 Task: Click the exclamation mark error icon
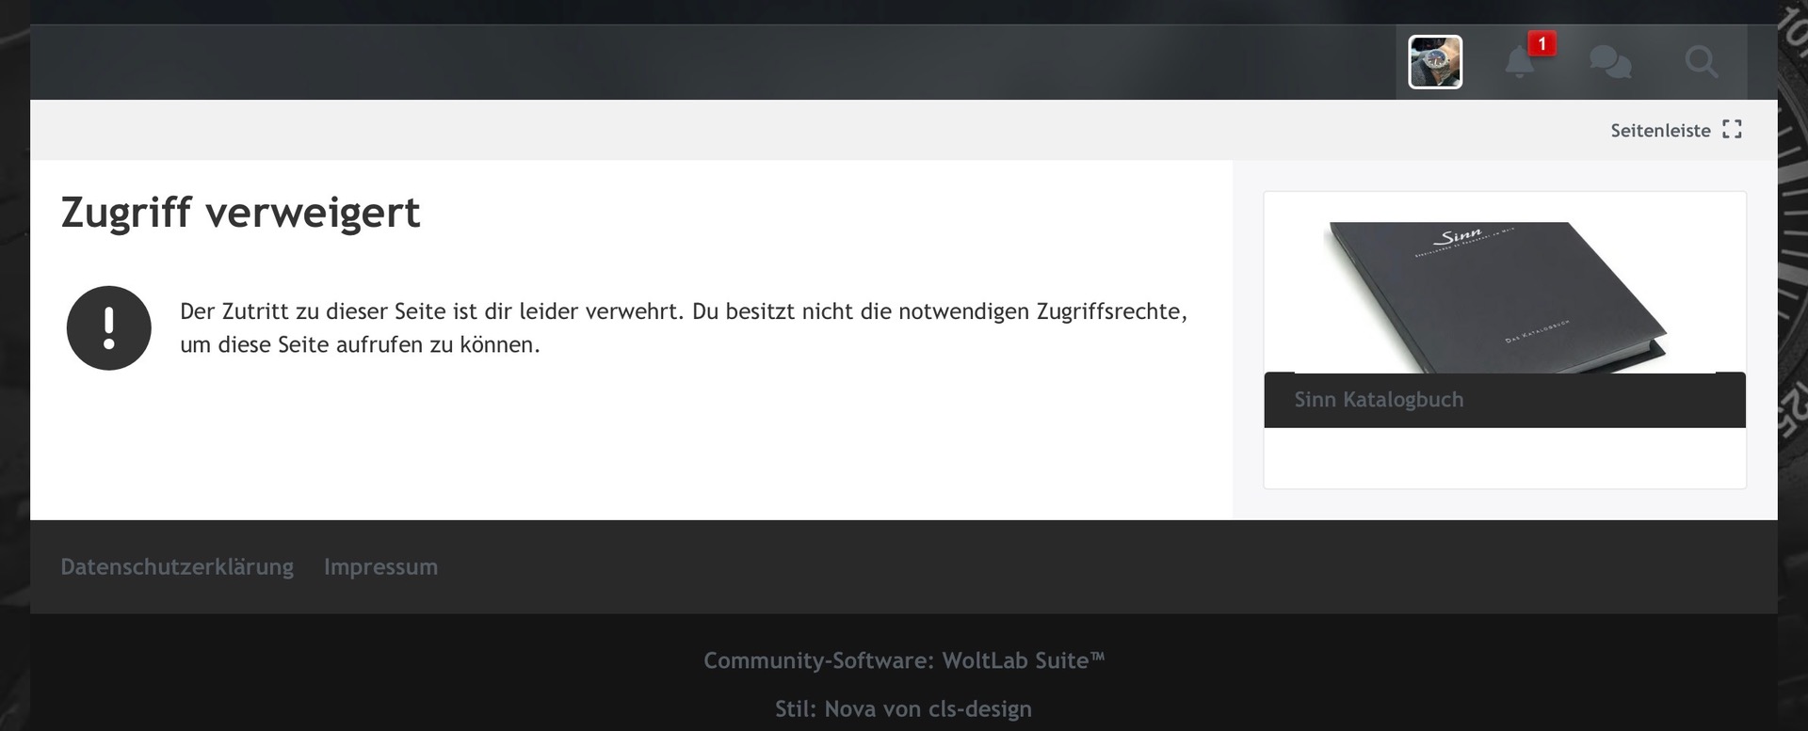(x=109, y=328)
